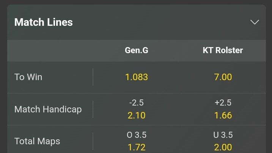
Task: Select Gen.G To Win odds 1.083
Action: click(x=137, y=77)
